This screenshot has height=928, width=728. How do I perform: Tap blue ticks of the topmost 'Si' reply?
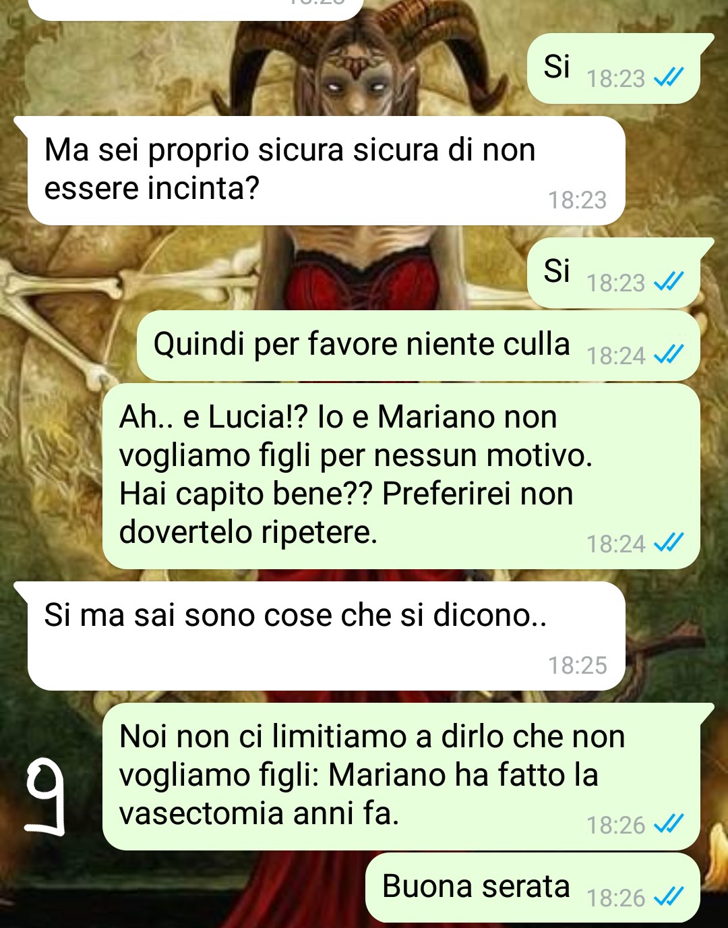[x=669, y=77]
